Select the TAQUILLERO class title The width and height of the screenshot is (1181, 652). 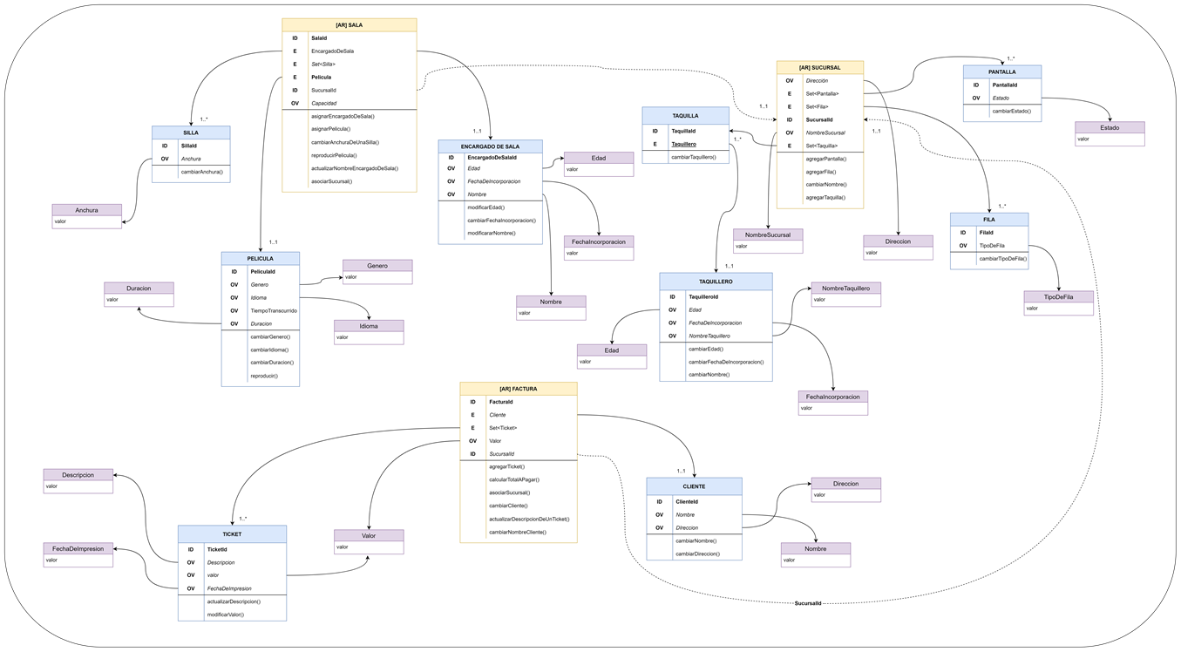point(716,281)
